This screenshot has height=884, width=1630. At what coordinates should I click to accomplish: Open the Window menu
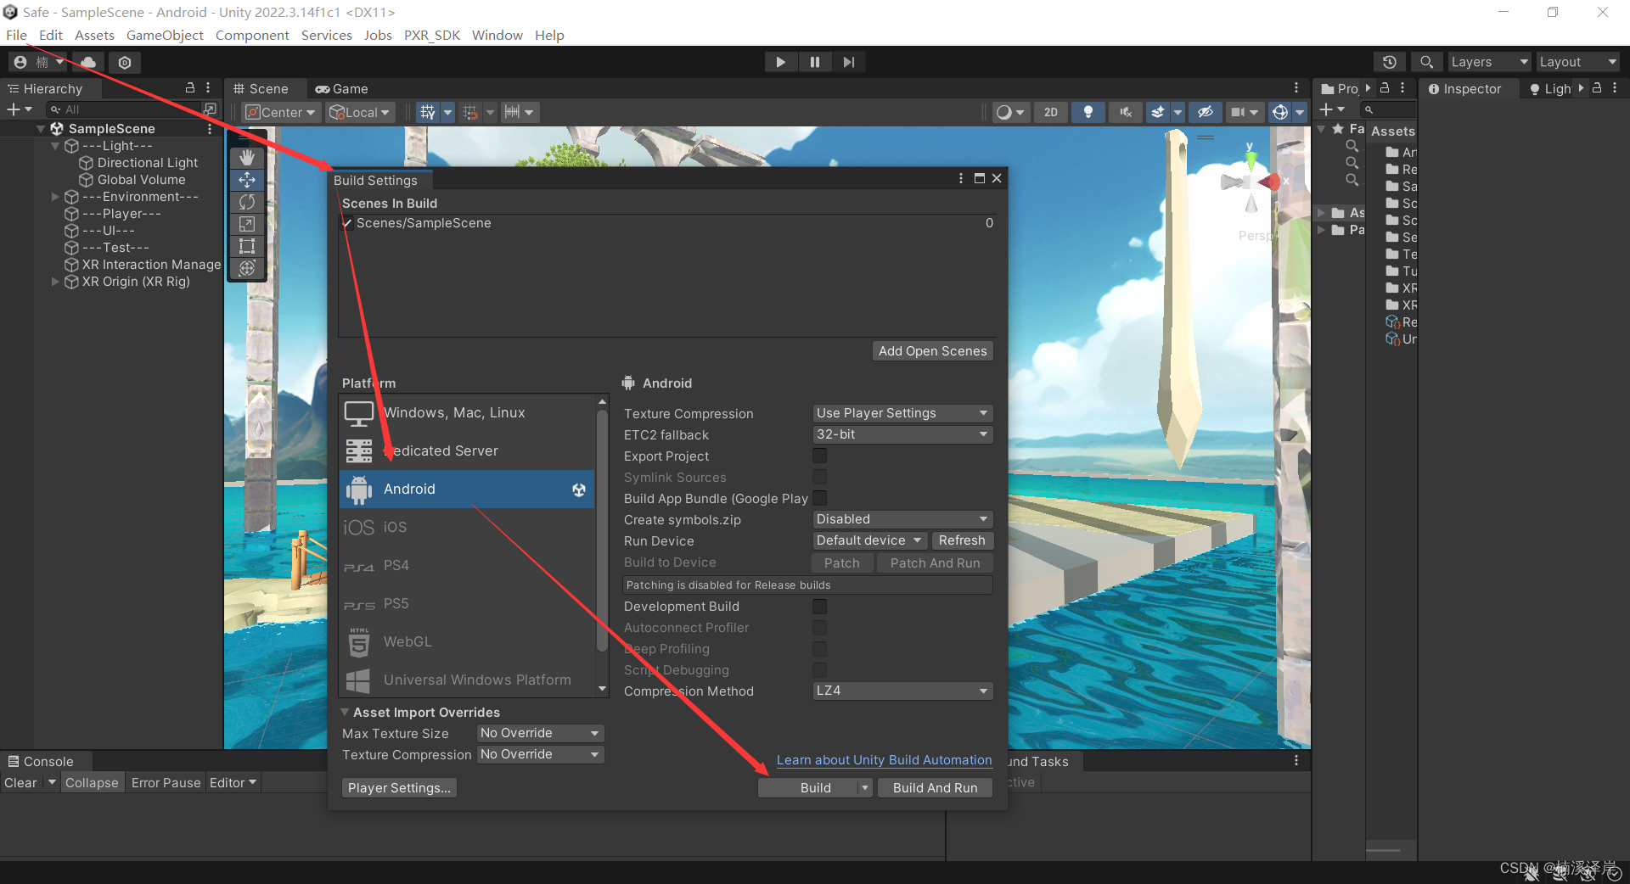tap(497, 35)
